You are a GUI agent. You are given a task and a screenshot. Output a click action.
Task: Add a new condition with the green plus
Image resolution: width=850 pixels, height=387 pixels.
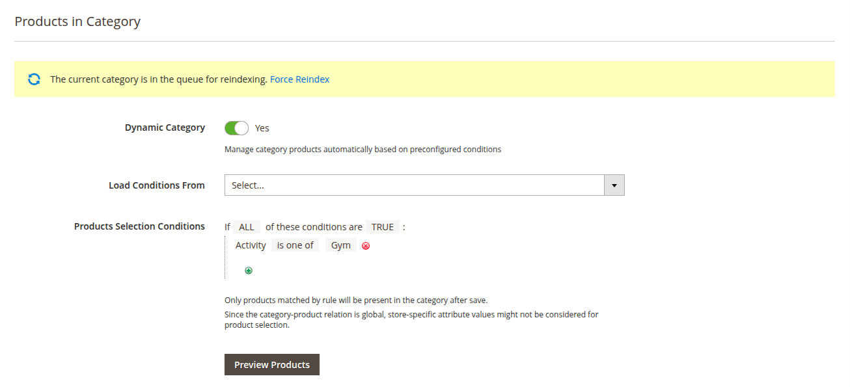[x=249, y=271]
